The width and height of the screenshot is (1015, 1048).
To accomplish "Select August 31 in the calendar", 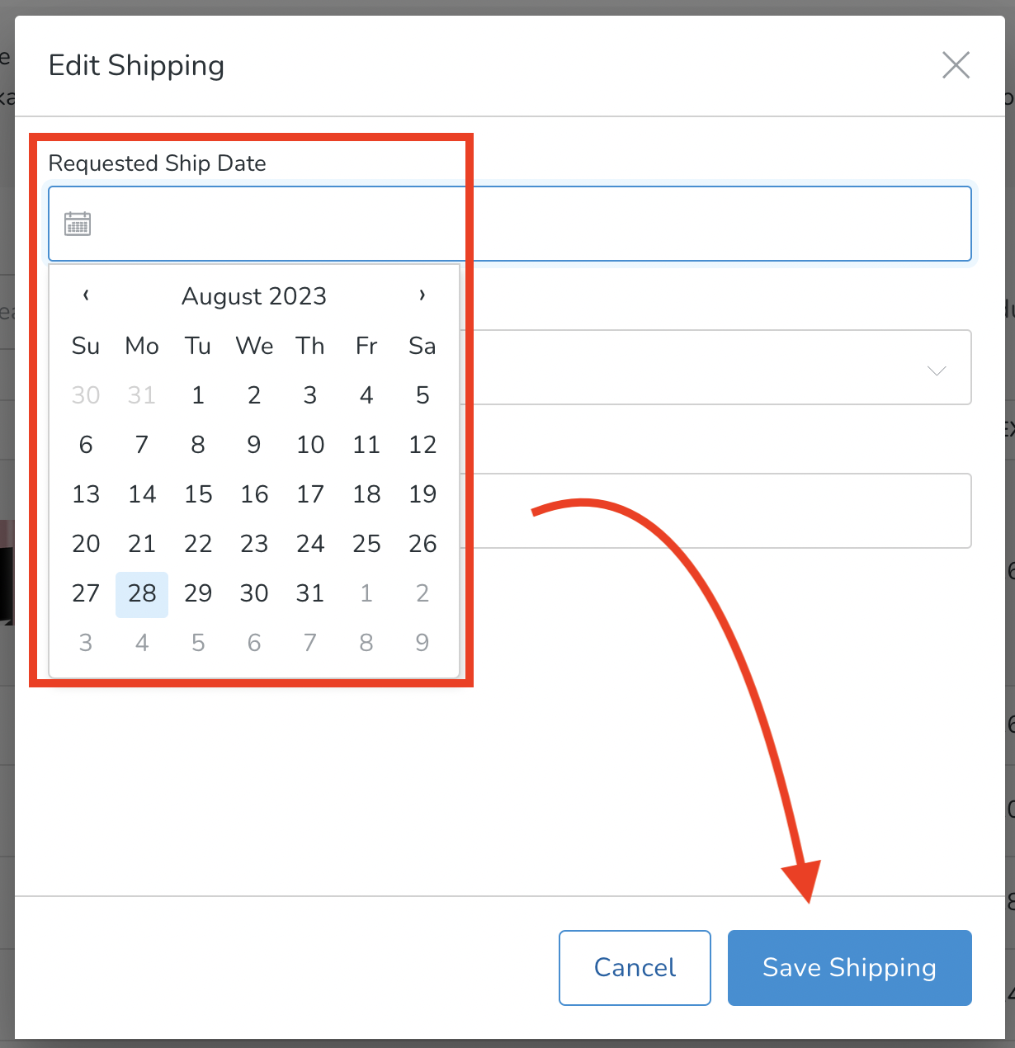I will 309,592.
